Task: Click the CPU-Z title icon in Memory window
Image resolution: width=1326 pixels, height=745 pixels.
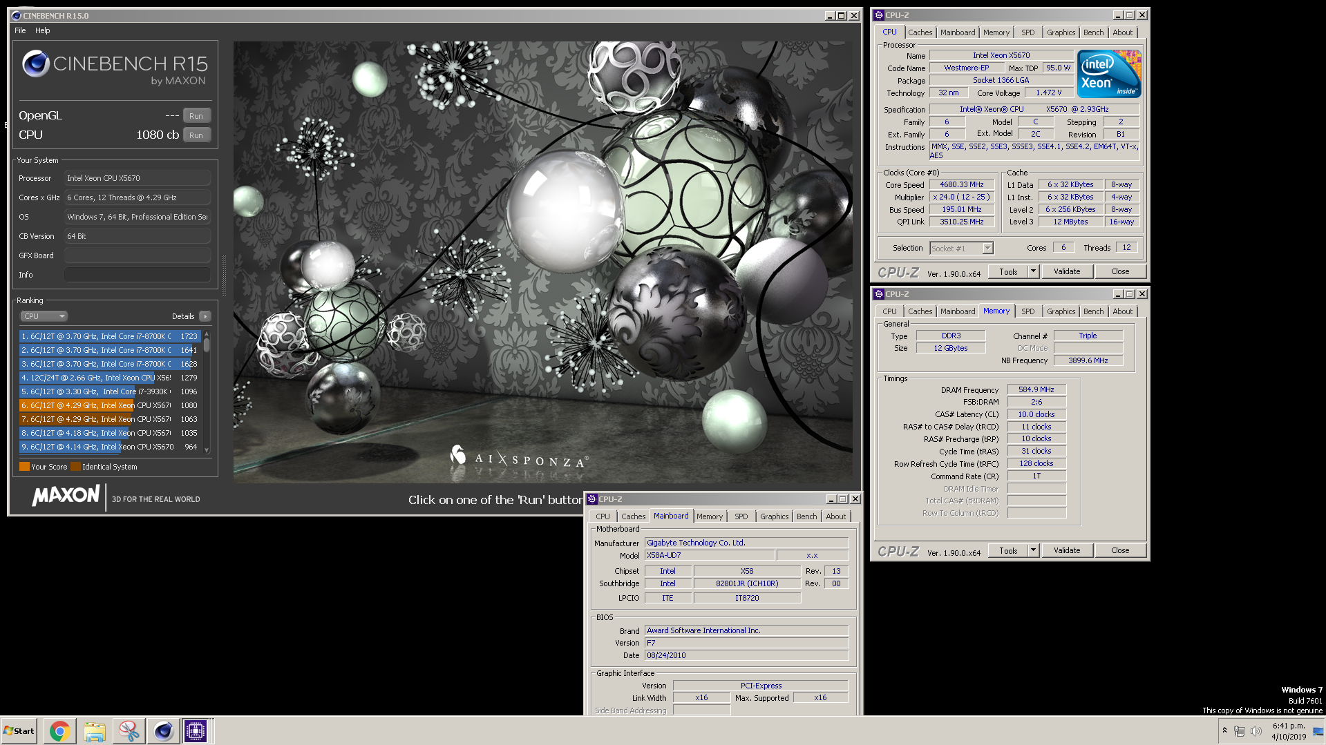Action: pyautogui.click(x=879, y=294)
